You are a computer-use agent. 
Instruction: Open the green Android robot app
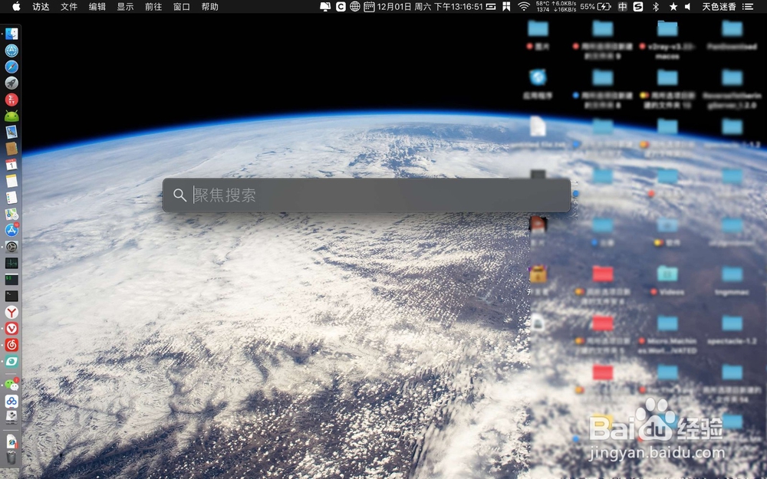12,116
